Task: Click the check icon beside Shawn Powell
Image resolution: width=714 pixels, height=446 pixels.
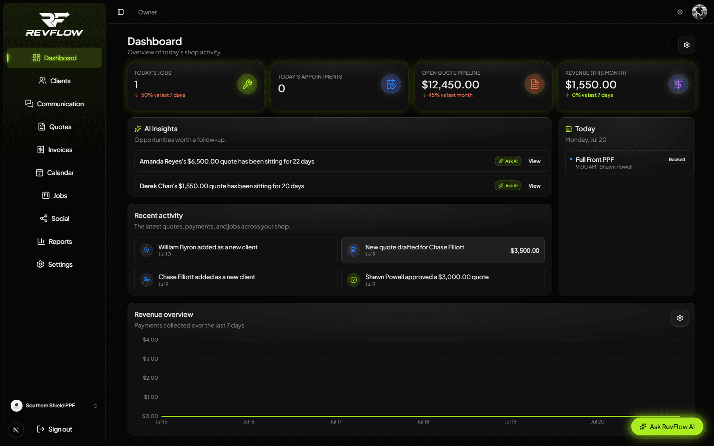Action: point(354,280)
